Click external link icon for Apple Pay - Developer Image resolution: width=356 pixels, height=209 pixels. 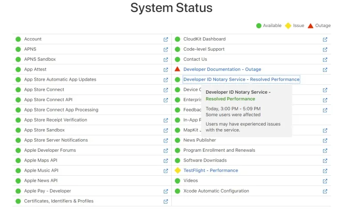coord(166,191)
